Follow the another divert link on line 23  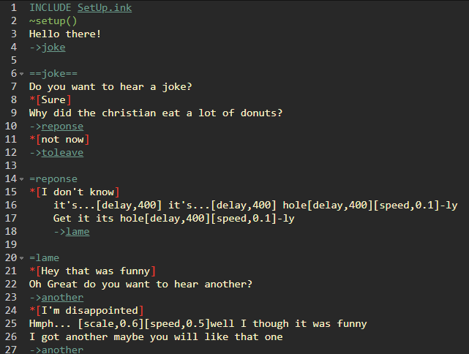click(x=62, y=298)
